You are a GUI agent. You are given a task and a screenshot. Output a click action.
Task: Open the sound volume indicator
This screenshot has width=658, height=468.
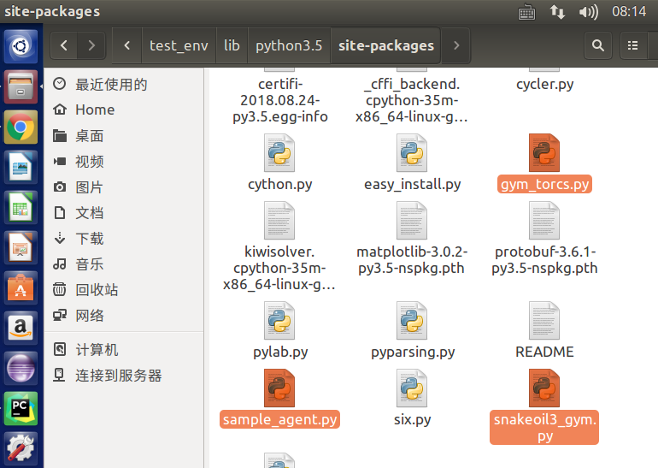(x=588, y=12)
